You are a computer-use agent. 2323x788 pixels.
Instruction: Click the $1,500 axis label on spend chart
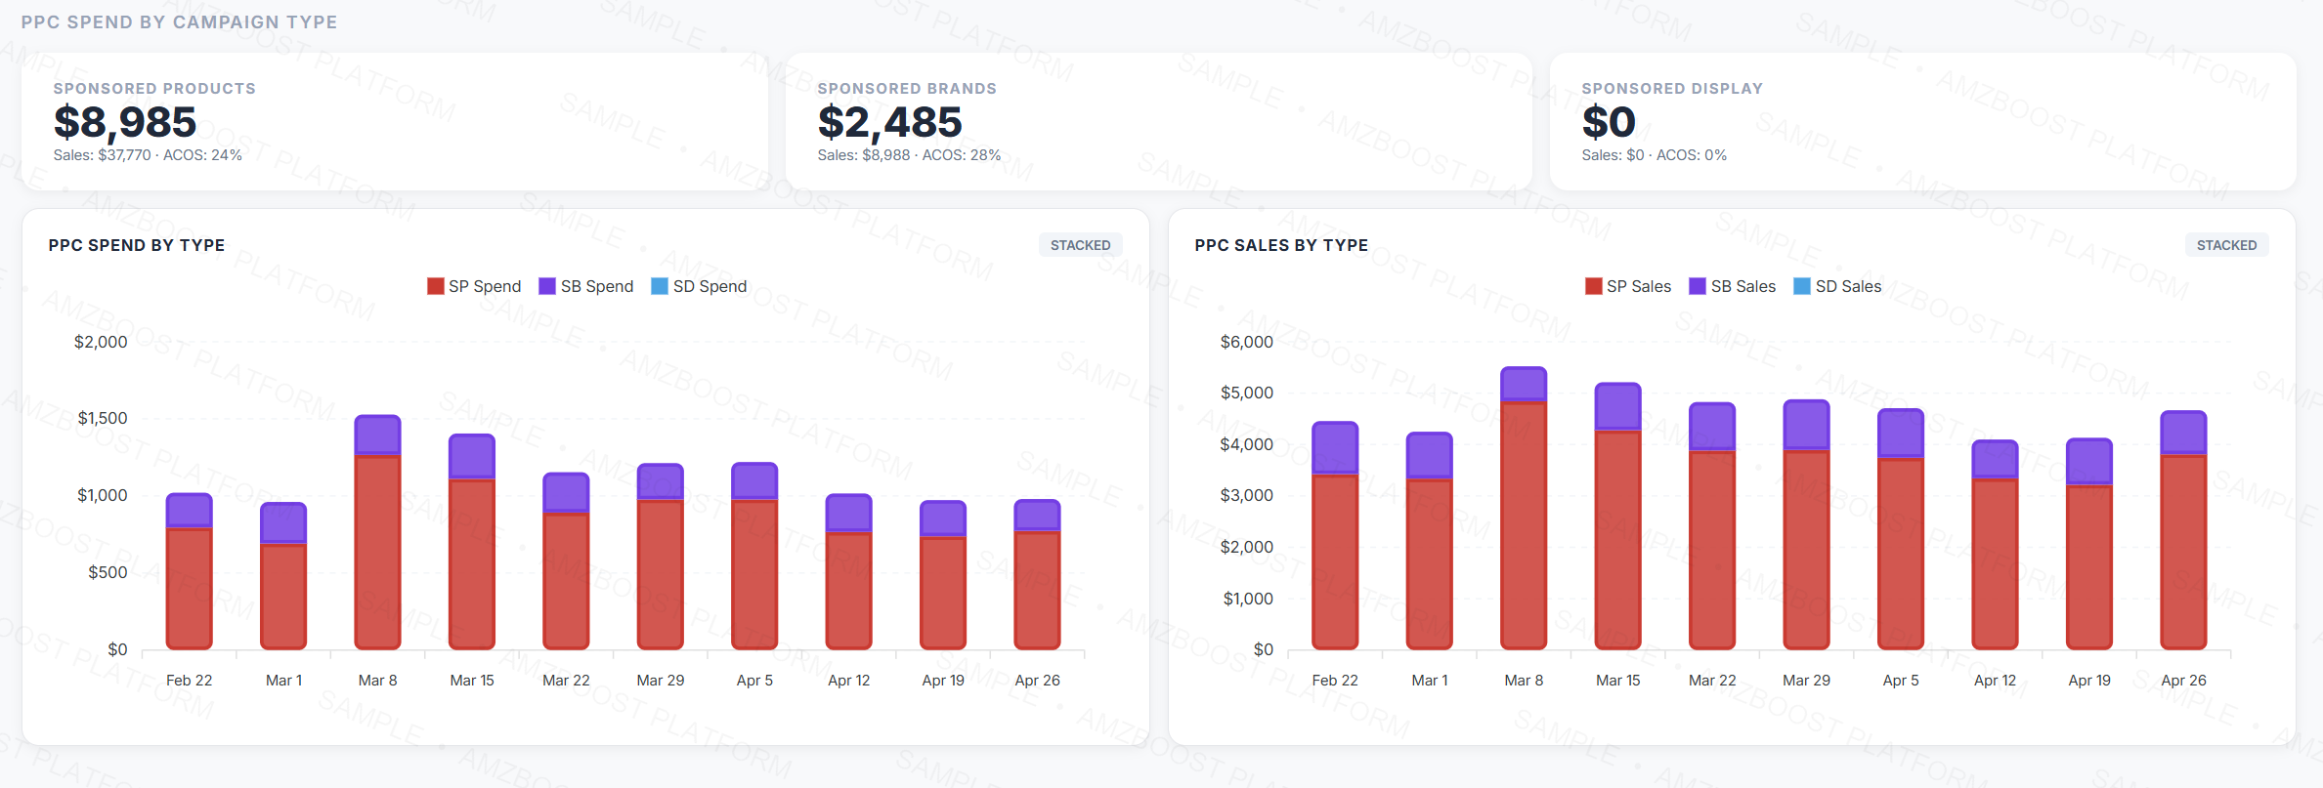tap(103, 418)
